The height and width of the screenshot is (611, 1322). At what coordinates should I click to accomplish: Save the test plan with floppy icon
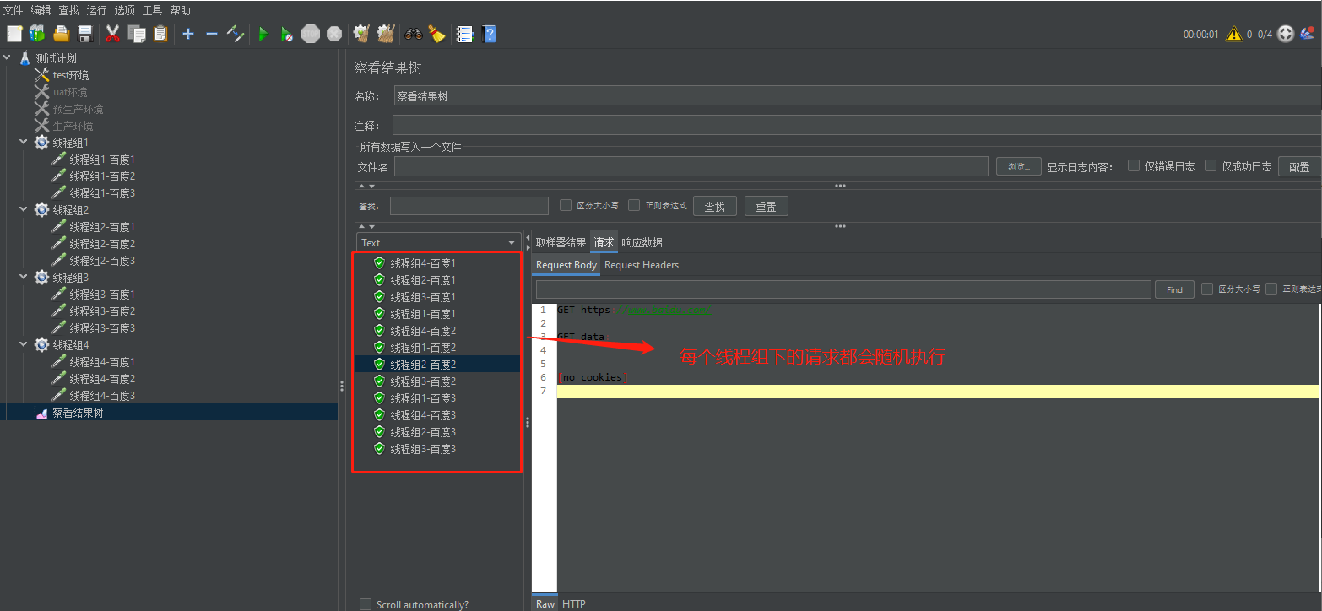(x=84, y=34)
